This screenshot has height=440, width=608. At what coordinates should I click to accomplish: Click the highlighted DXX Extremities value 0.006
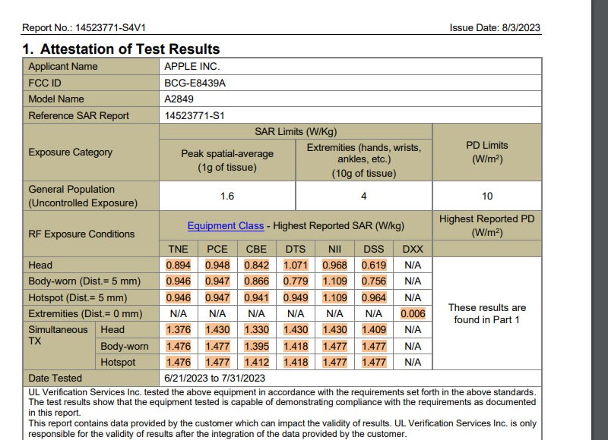(413, 314)
